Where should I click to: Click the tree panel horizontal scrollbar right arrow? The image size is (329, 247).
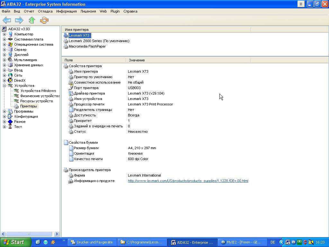(x=57, y=234)
